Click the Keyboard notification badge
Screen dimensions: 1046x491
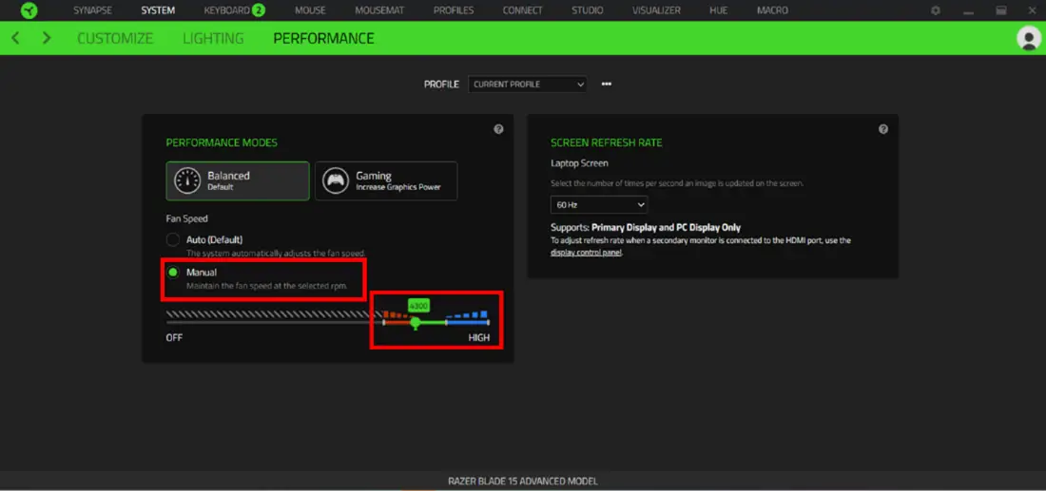click(x=258, y=10)
